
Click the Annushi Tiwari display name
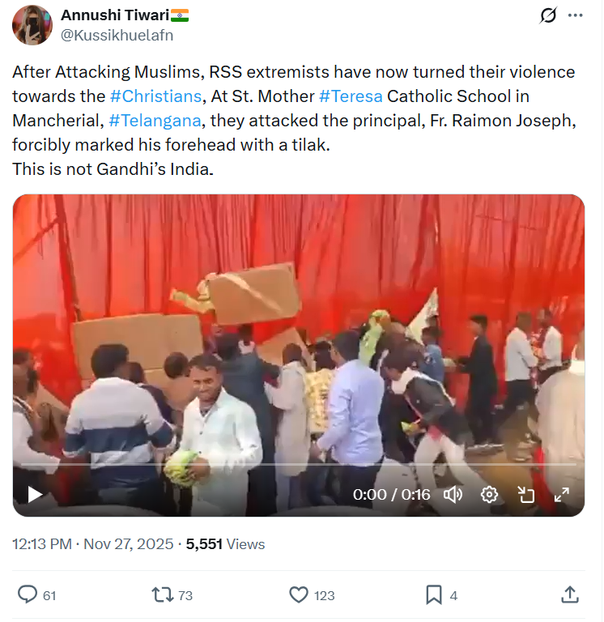point(115,15)
